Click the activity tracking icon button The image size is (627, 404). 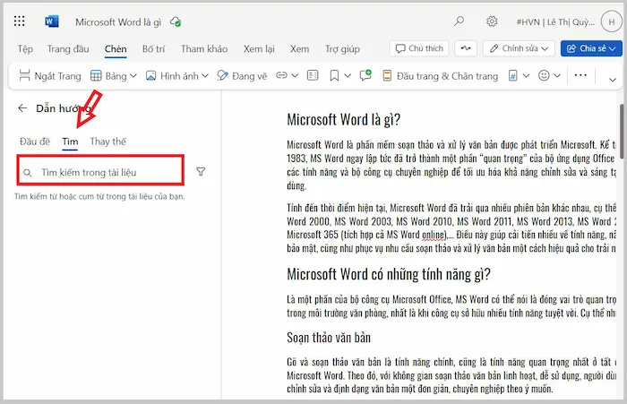coord(464,48)
